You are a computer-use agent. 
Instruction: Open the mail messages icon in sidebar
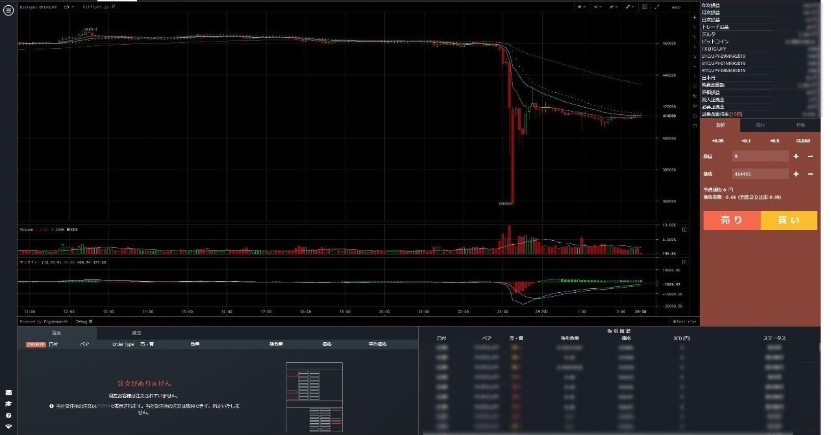(8, 392)
